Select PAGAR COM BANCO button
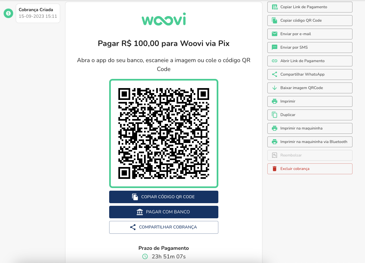This screenshot has height=263, width=365. click(164, 212)
